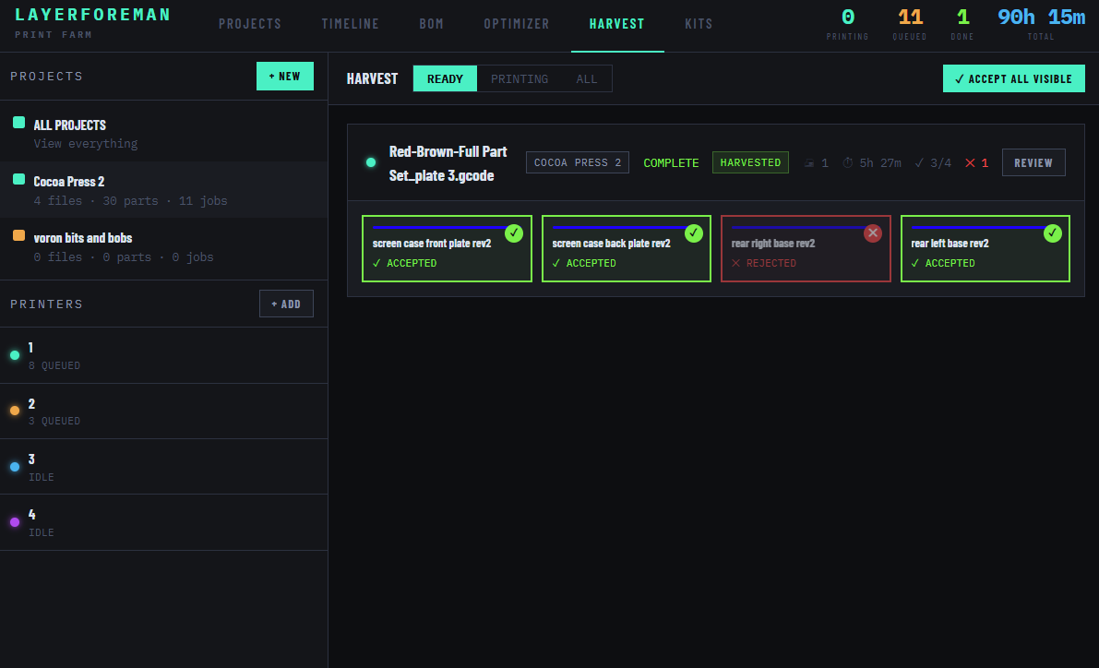Image resolution: width=1099 pixels, height=668 pixels.
Task: Click printer 3 blue status dot
Action: [15, 467]
